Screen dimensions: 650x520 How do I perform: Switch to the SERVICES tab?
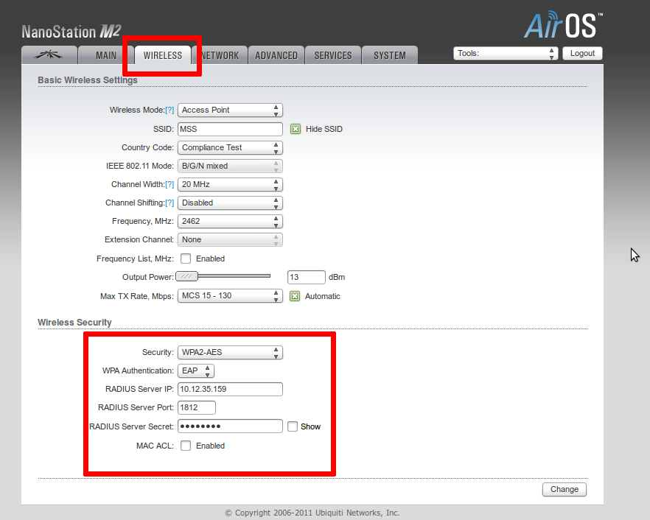[x=333, y=55]
